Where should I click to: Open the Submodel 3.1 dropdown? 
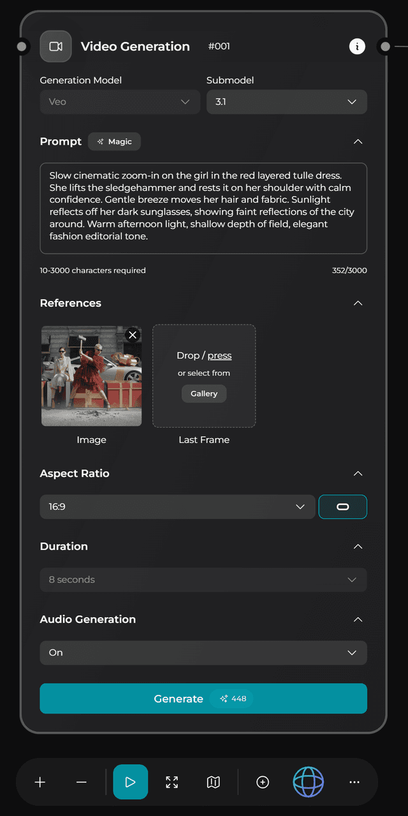(287, 102)
